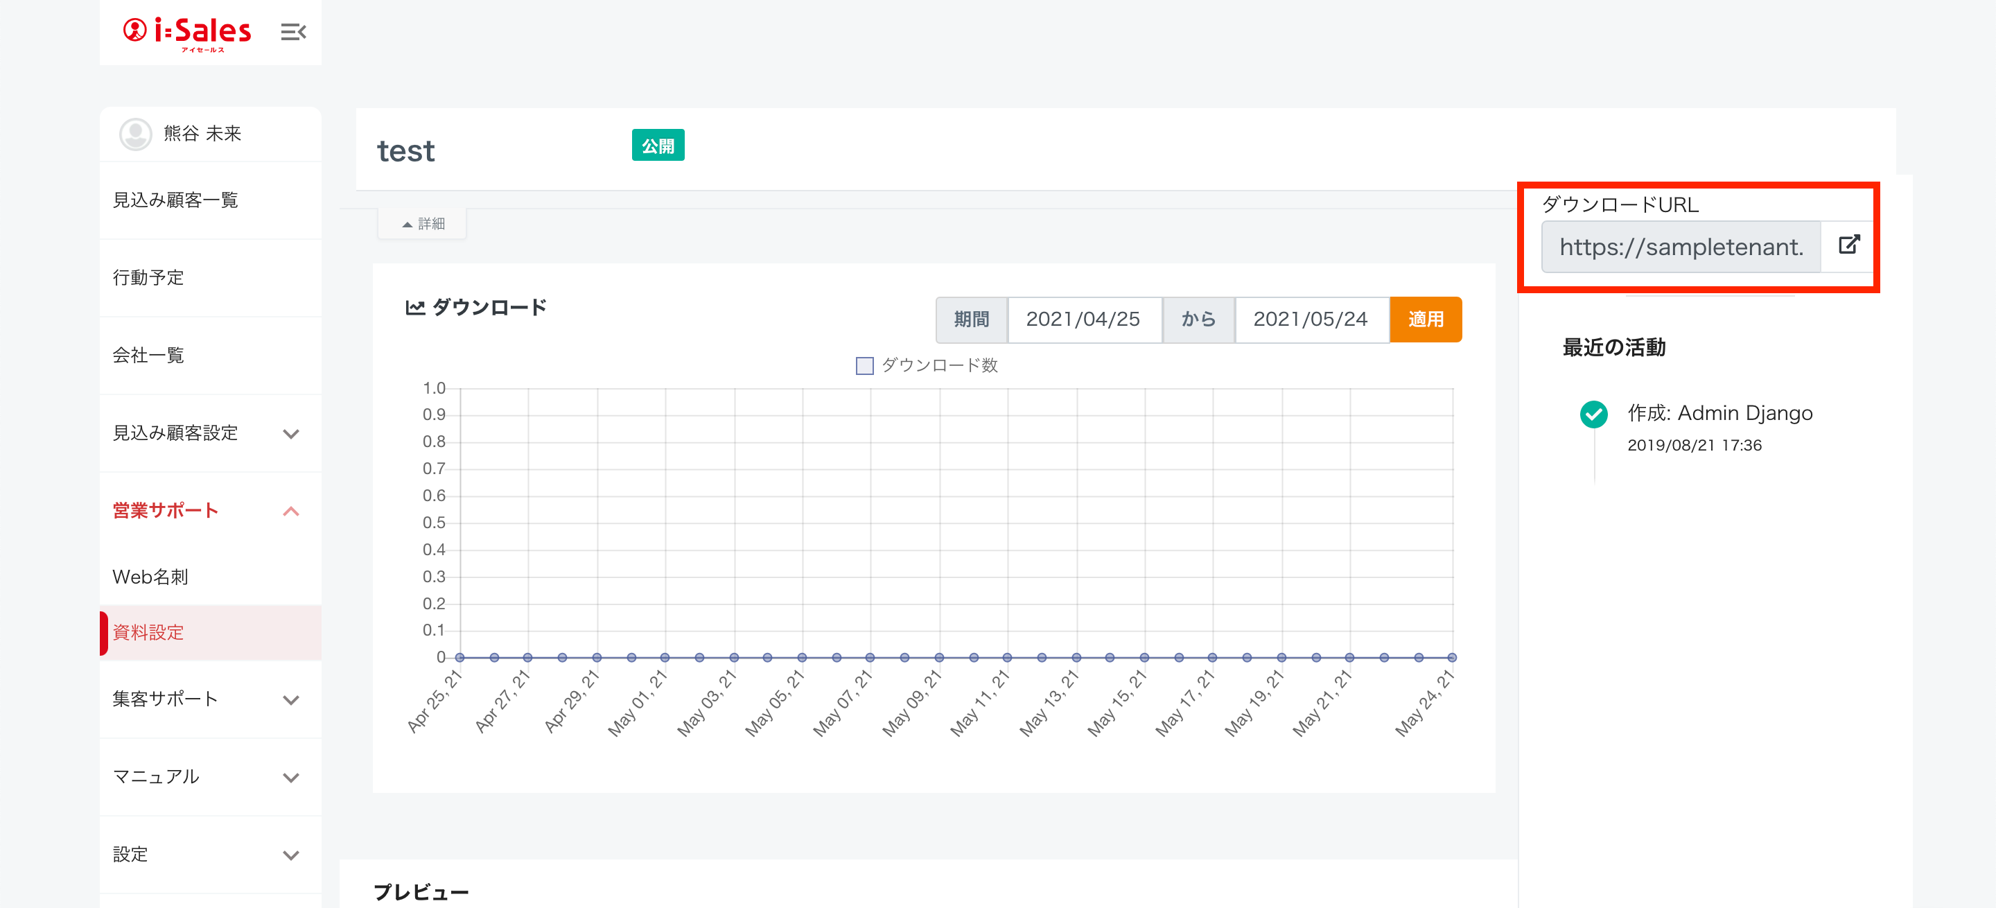1996x908 pixels.
Task: Collapse the 詳細 section toggle
Action: pyautogui.click(x=422, y=224)
